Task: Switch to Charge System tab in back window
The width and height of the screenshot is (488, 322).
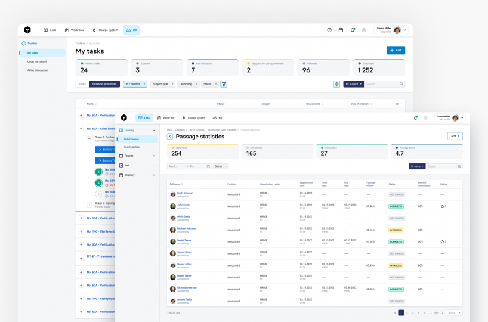Action: pos(104,30)
